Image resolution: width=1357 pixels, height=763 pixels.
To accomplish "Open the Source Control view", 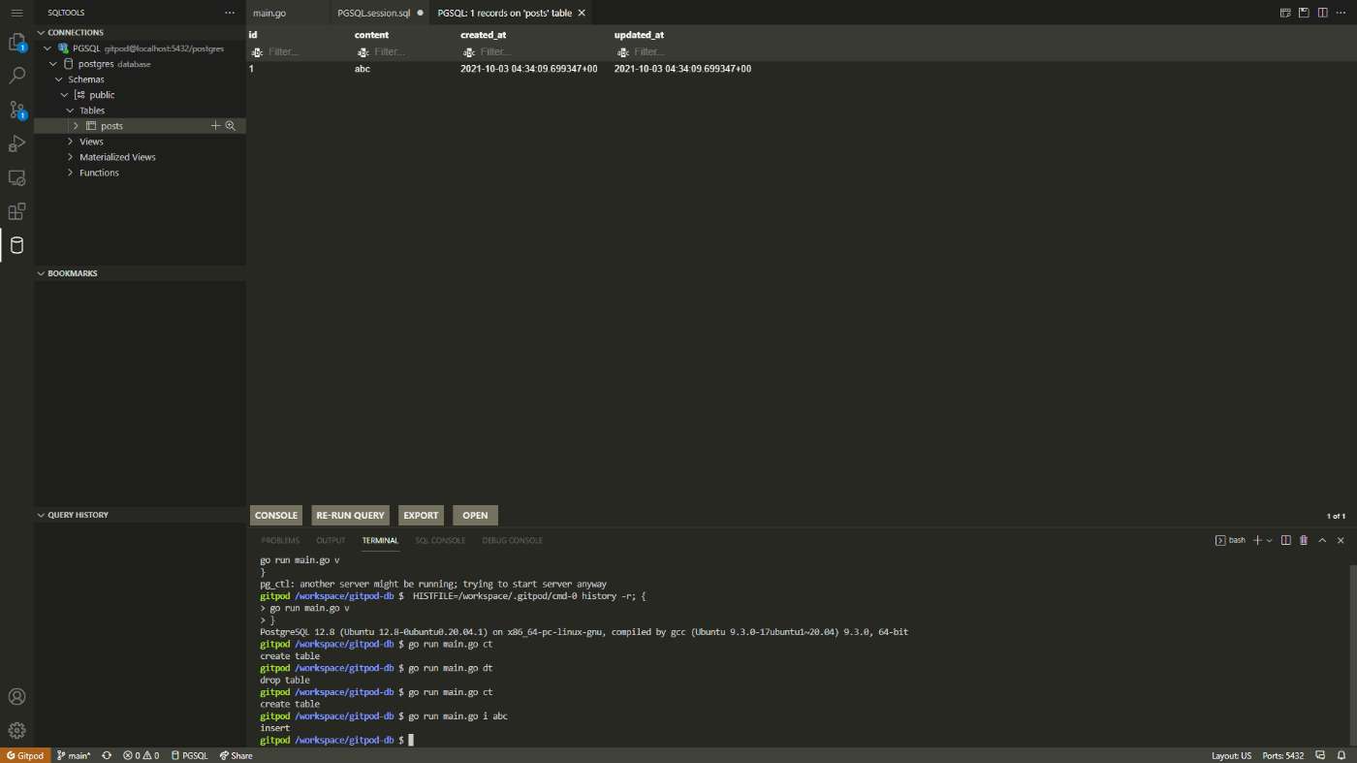I will coord(16,110).
